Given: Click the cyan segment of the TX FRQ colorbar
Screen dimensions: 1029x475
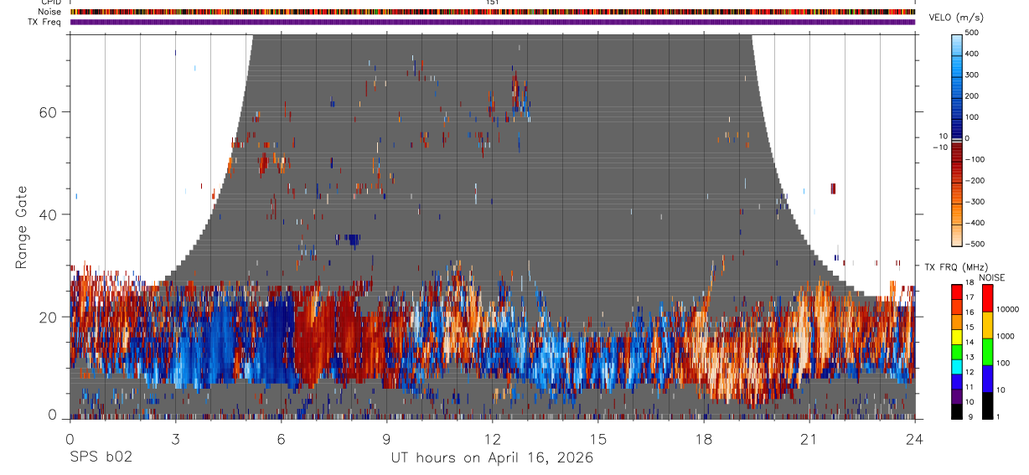Looking at the screenshot, I should coord(957,367).
